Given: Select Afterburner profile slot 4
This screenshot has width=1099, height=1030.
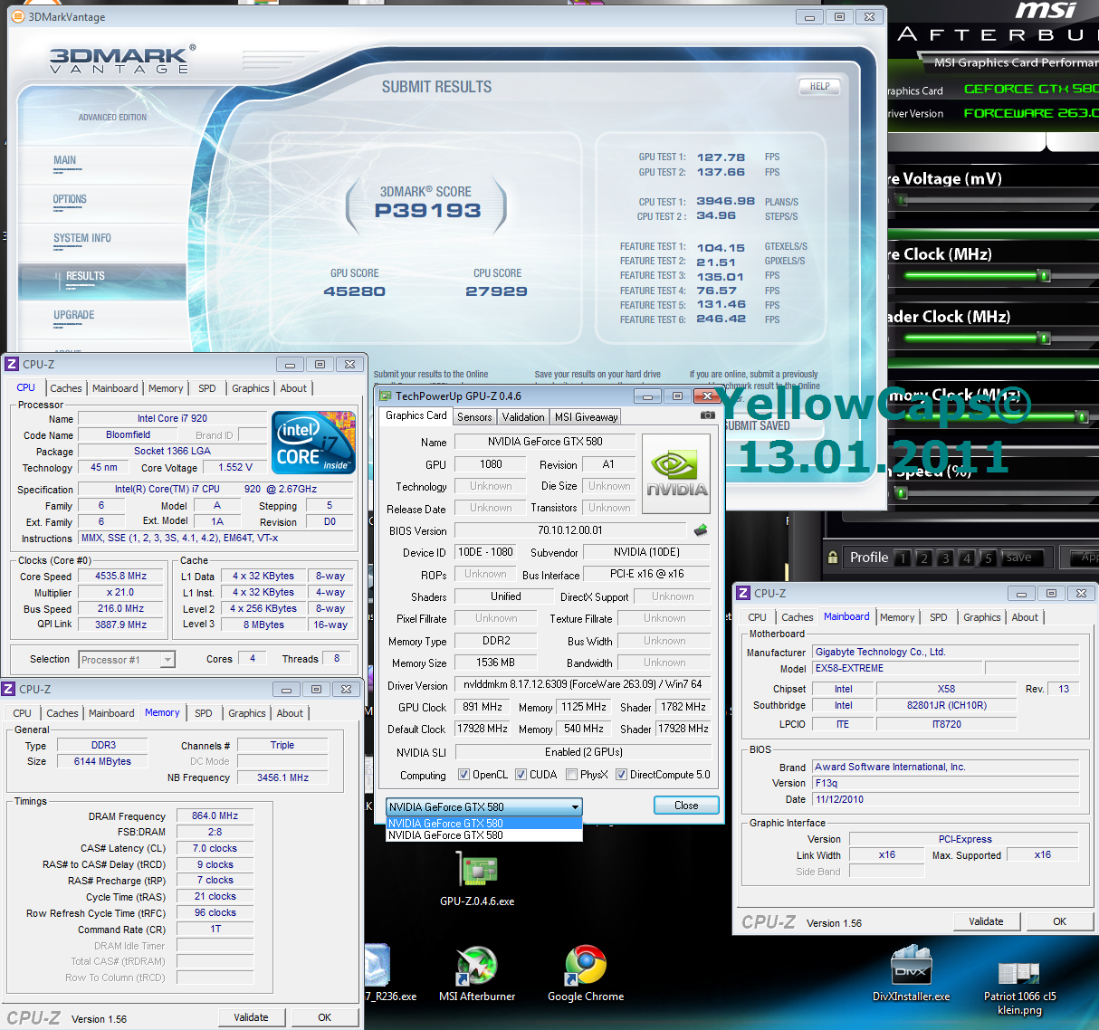Looking at the screenshot, I should pos(966,558).
